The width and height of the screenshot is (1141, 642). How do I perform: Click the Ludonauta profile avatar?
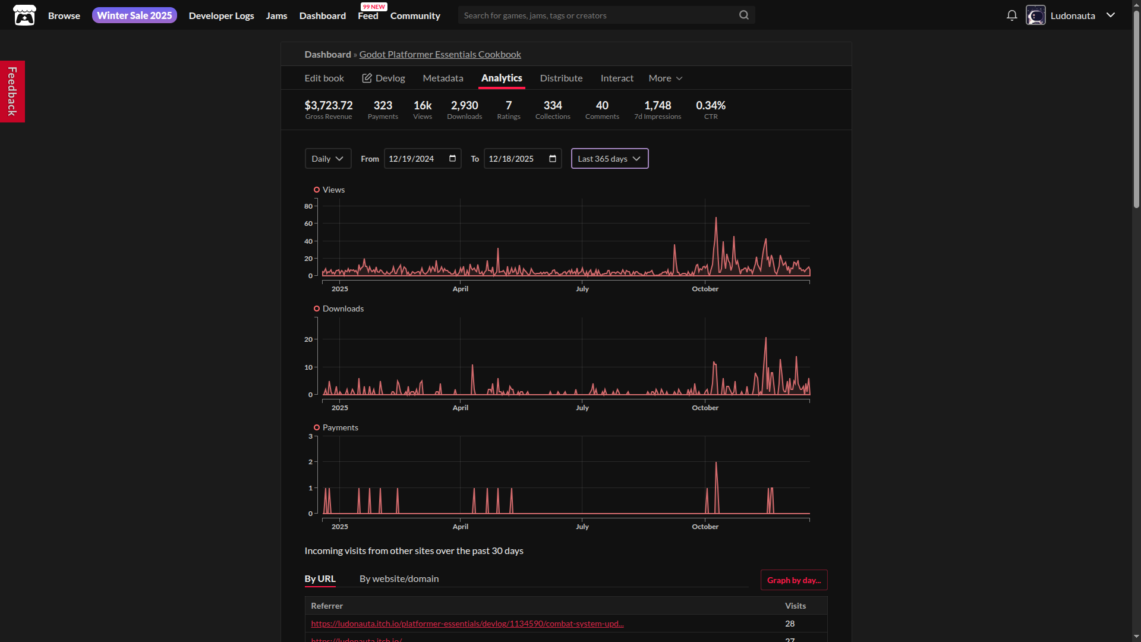click(x=1035, y=15)
